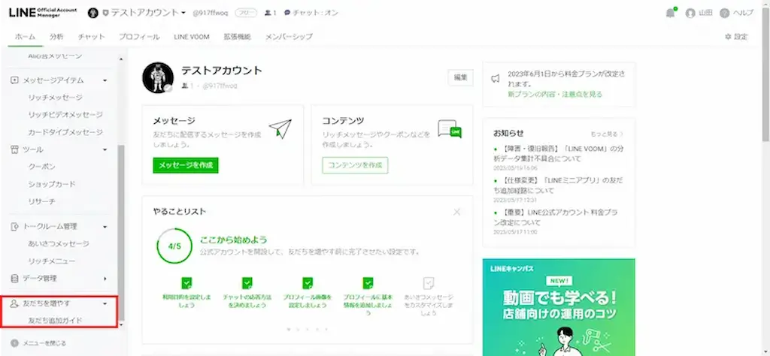770x356 pixels.
Task: Click the LINE chat bubble content icon
Action: pyautogui.click(x=450, y=129)
